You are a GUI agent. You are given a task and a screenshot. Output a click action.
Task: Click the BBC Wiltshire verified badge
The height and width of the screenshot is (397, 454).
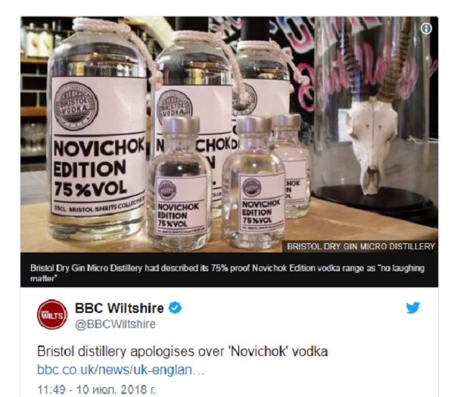(x=176, y=308)
